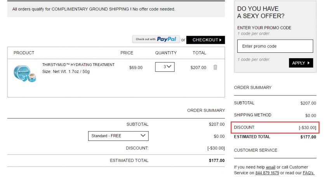
Task: Apply the promo code
Action: point(301,63)
